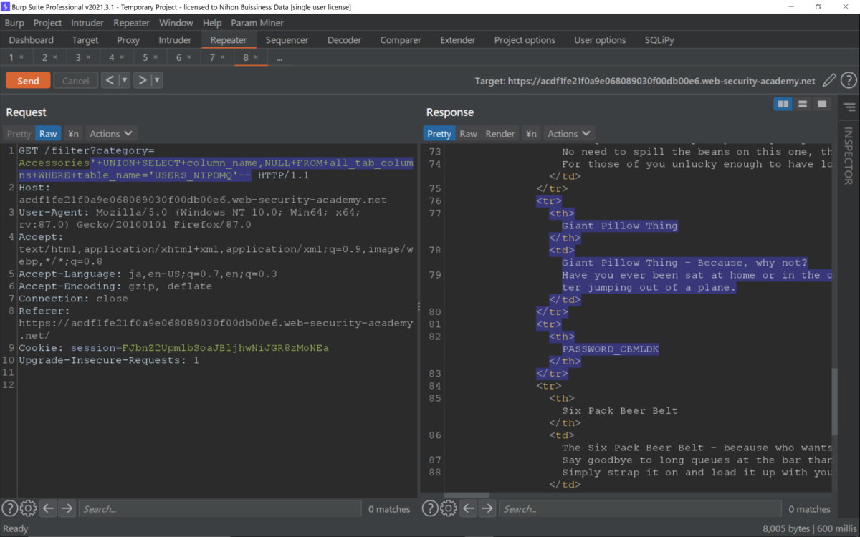Switch to the User options tab
The image size is (860, 537).
coord(600,40)
